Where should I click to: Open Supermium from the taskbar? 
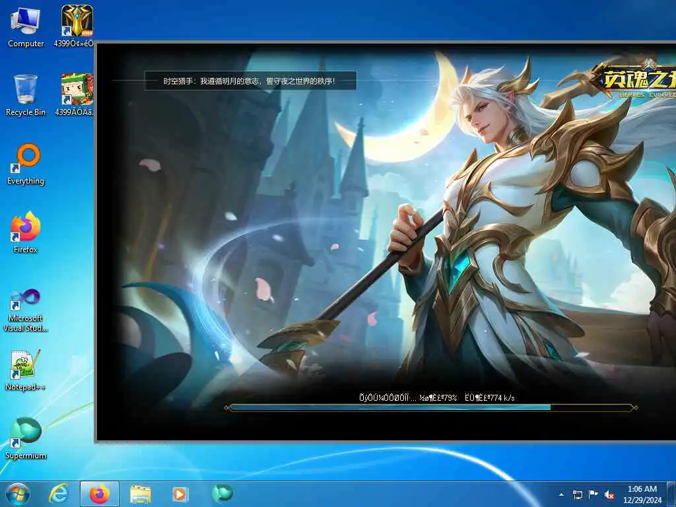pyautogui.click(x=222, y=493)
